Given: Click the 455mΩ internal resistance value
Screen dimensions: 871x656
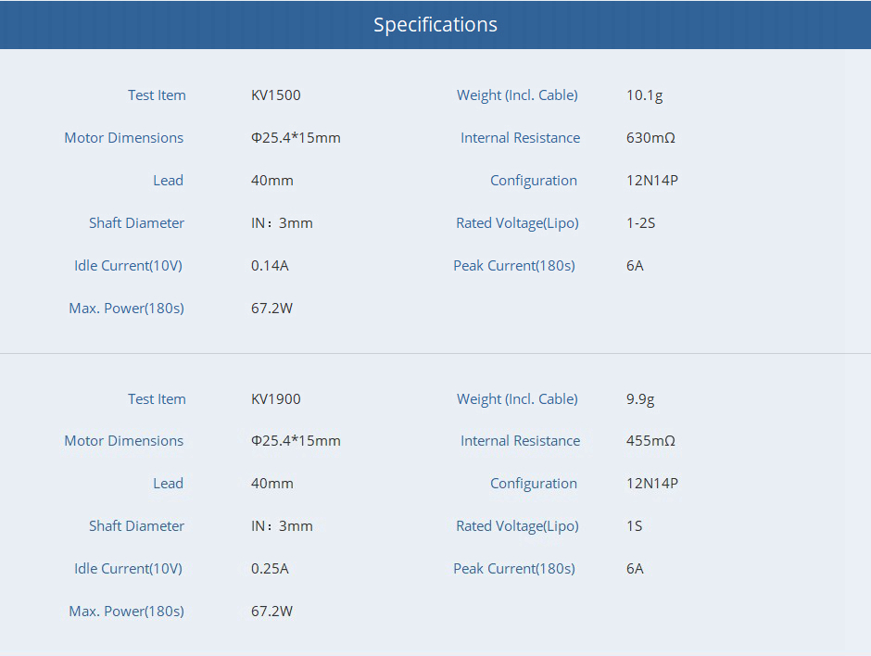Looking at the screenshot, I should tap(650, 441).
